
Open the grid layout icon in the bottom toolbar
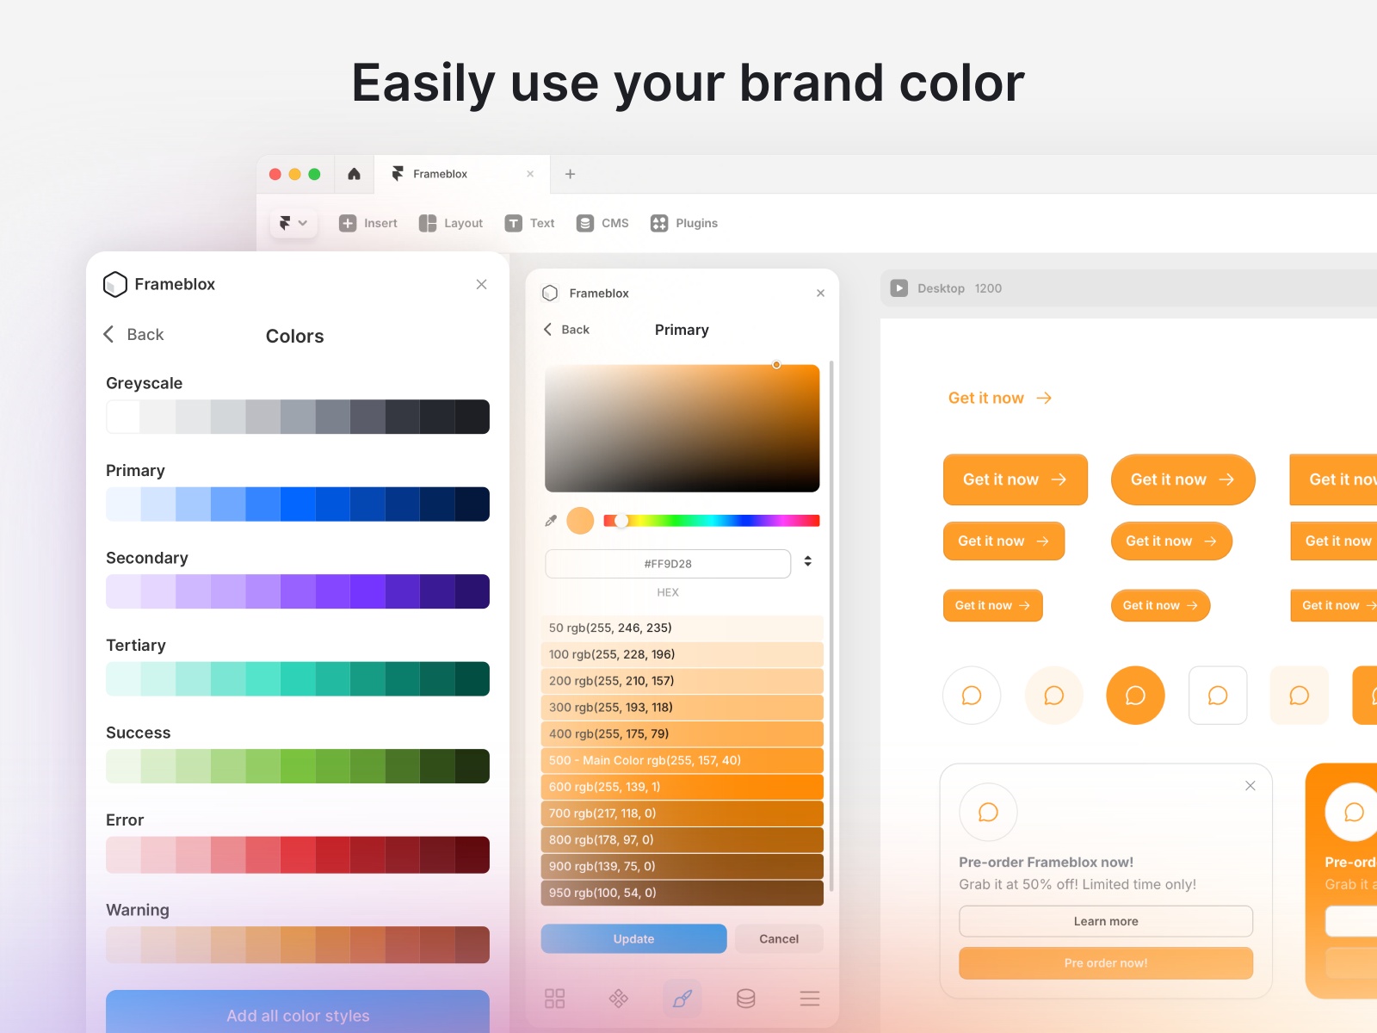(x=554, y=999)
